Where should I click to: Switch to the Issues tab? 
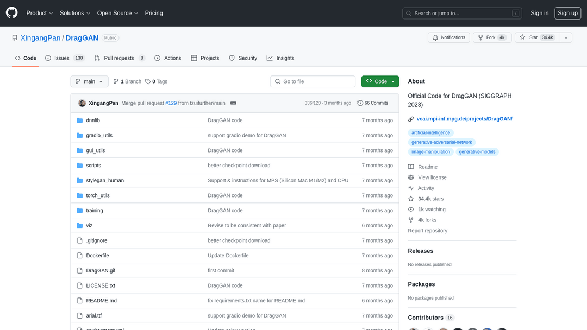tap(65, 58)
